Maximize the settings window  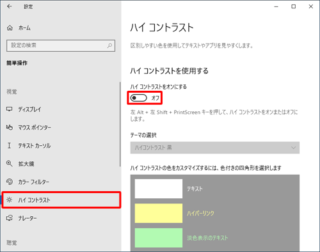pyautogui.click(x=294, y=6)
